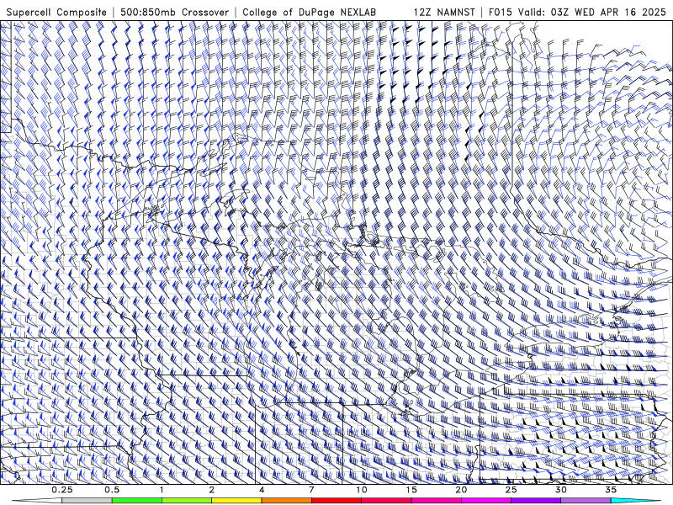Pick the yellow swatch between 2 and 4
This screenshot has height=505, width=673.
tap(236, 501)
